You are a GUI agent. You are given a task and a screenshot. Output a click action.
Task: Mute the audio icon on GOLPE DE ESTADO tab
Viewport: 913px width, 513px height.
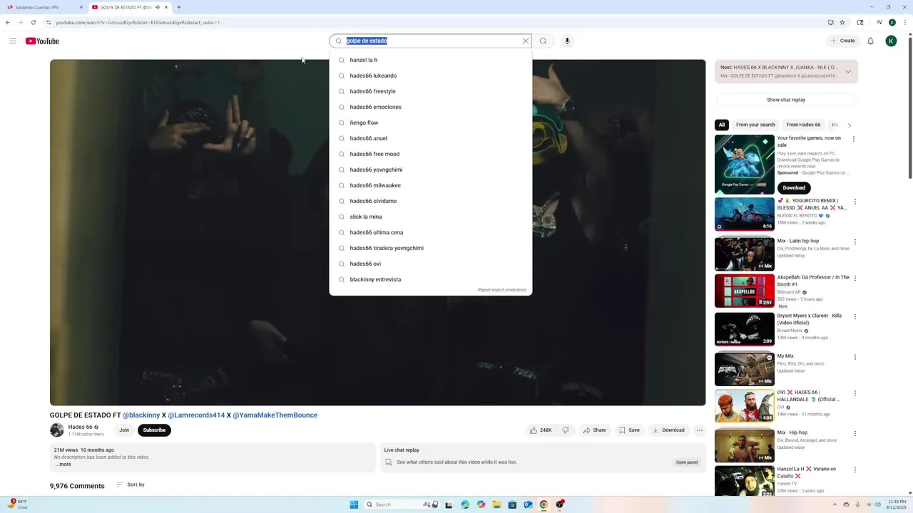(157, 7)
